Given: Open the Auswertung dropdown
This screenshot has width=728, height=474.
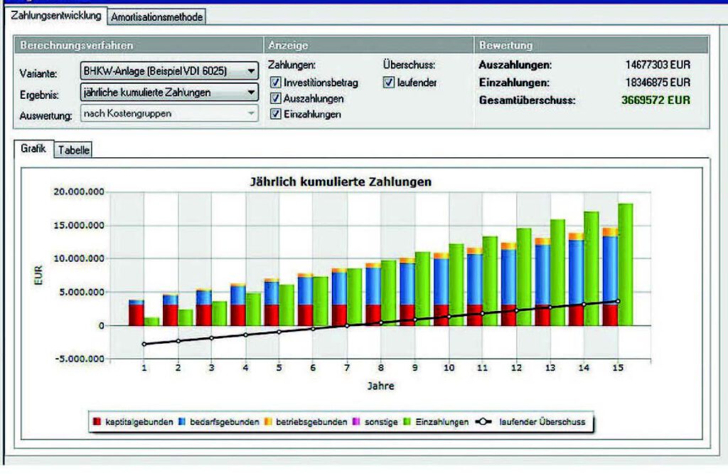Looking at the screenshot, I should pos(169,113).
